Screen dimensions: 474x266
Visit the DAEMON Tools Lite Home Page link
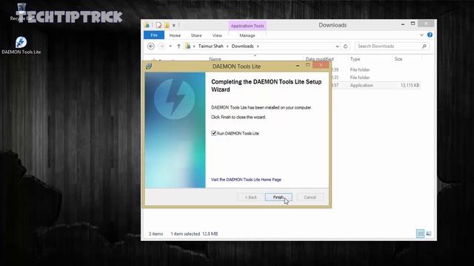click(246, 180)
